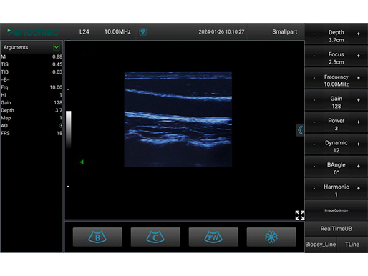This screenshot has width=368, height=276.
Task: Toggle the Biopsy_Line overlay
Action: click(x=321, y=245)
